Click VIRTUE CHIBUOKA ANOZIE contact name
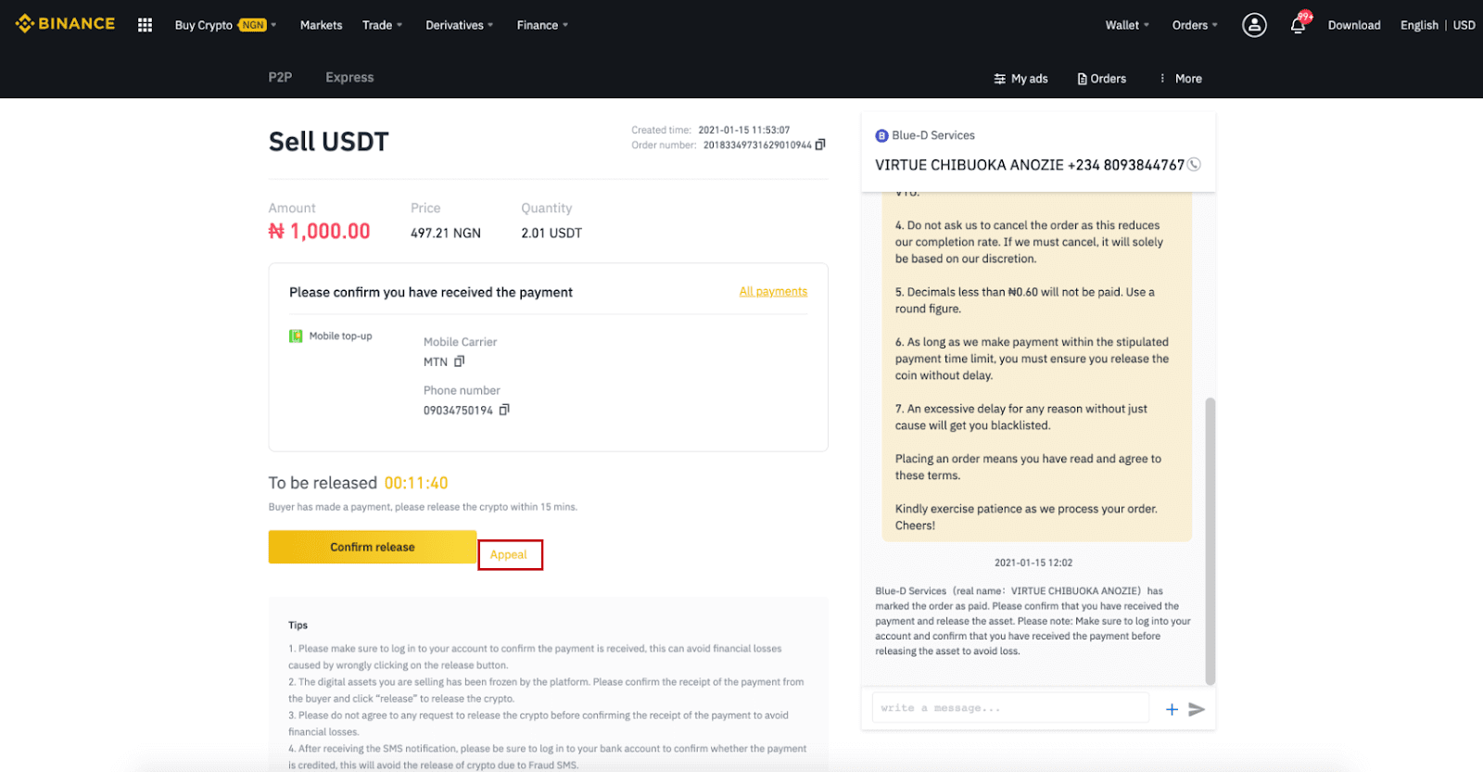Image resolution: width=1483 pixels, height=772 pixels. tap(970, 165)
